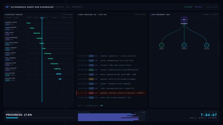Click the PROGRESS: 17.6% readout

[x=19, y=115]
